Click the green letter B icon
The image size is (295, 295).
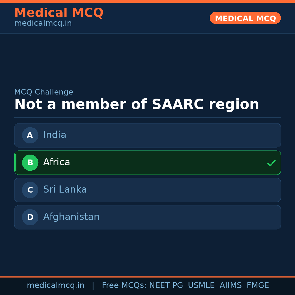point(30,163)
